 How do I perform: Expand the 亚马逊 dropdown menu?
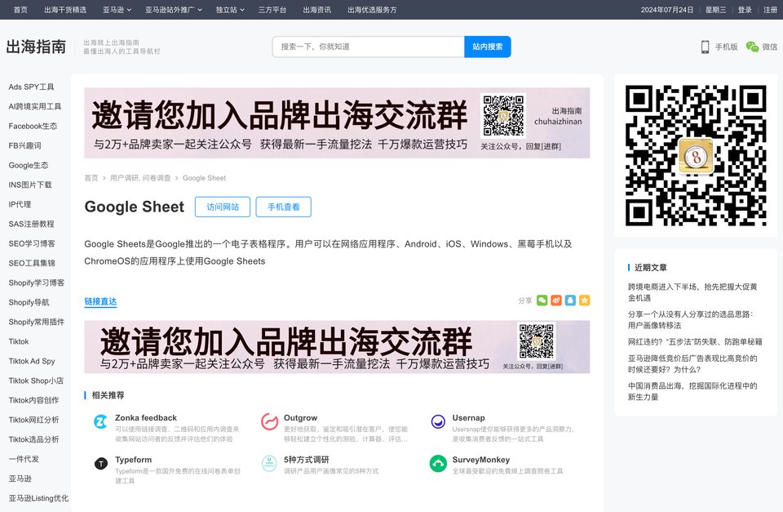click(117, 10)
